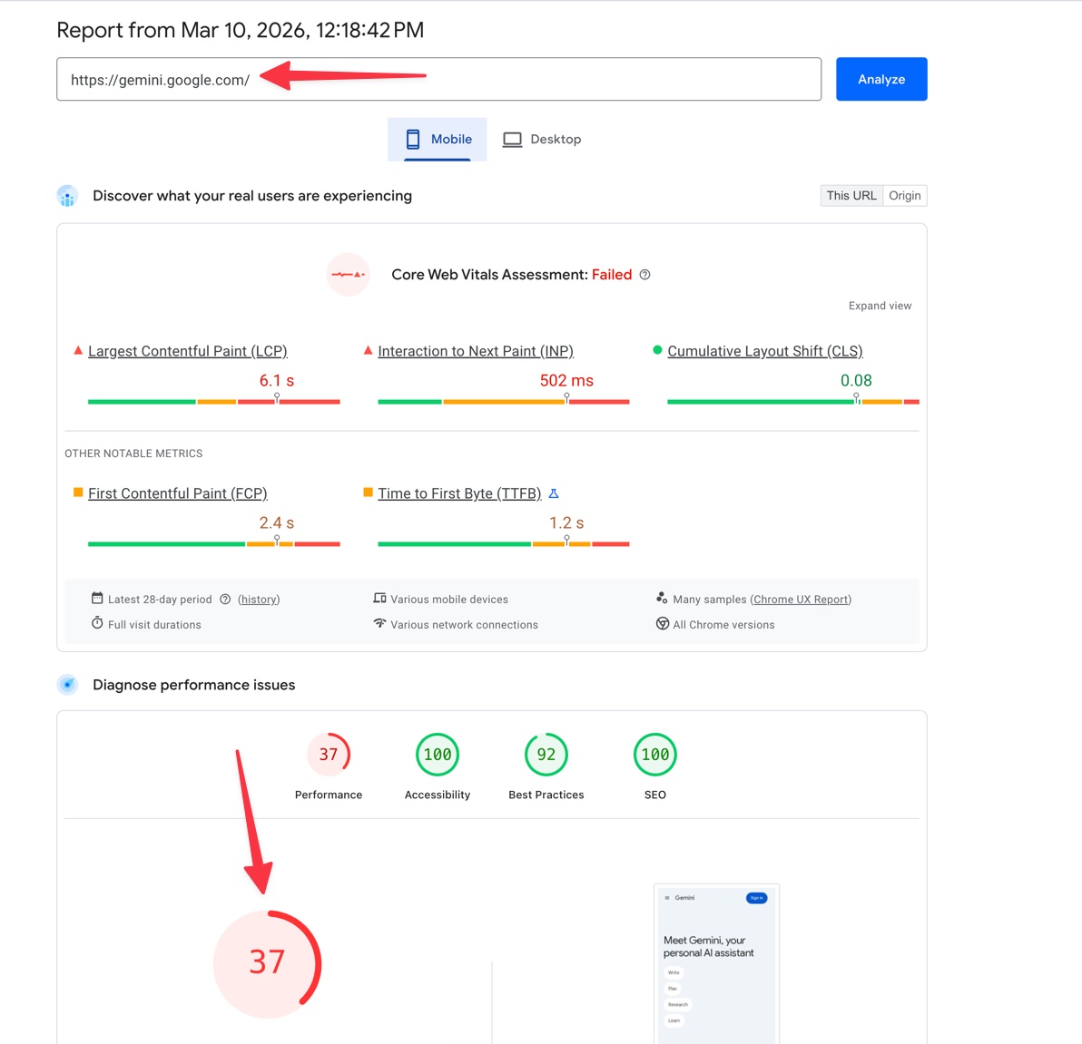Click the real users experience section icon
The width and height of the screenshot is (1082, 1044).
[67, 196]
